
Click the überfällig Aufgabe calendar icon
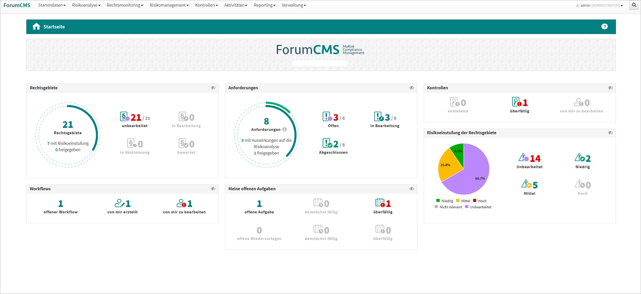pos(380,203)
